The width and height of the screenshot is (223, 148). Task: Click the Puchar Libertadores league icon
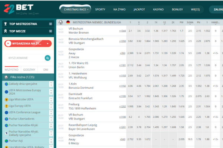click(x=6, y=119)
